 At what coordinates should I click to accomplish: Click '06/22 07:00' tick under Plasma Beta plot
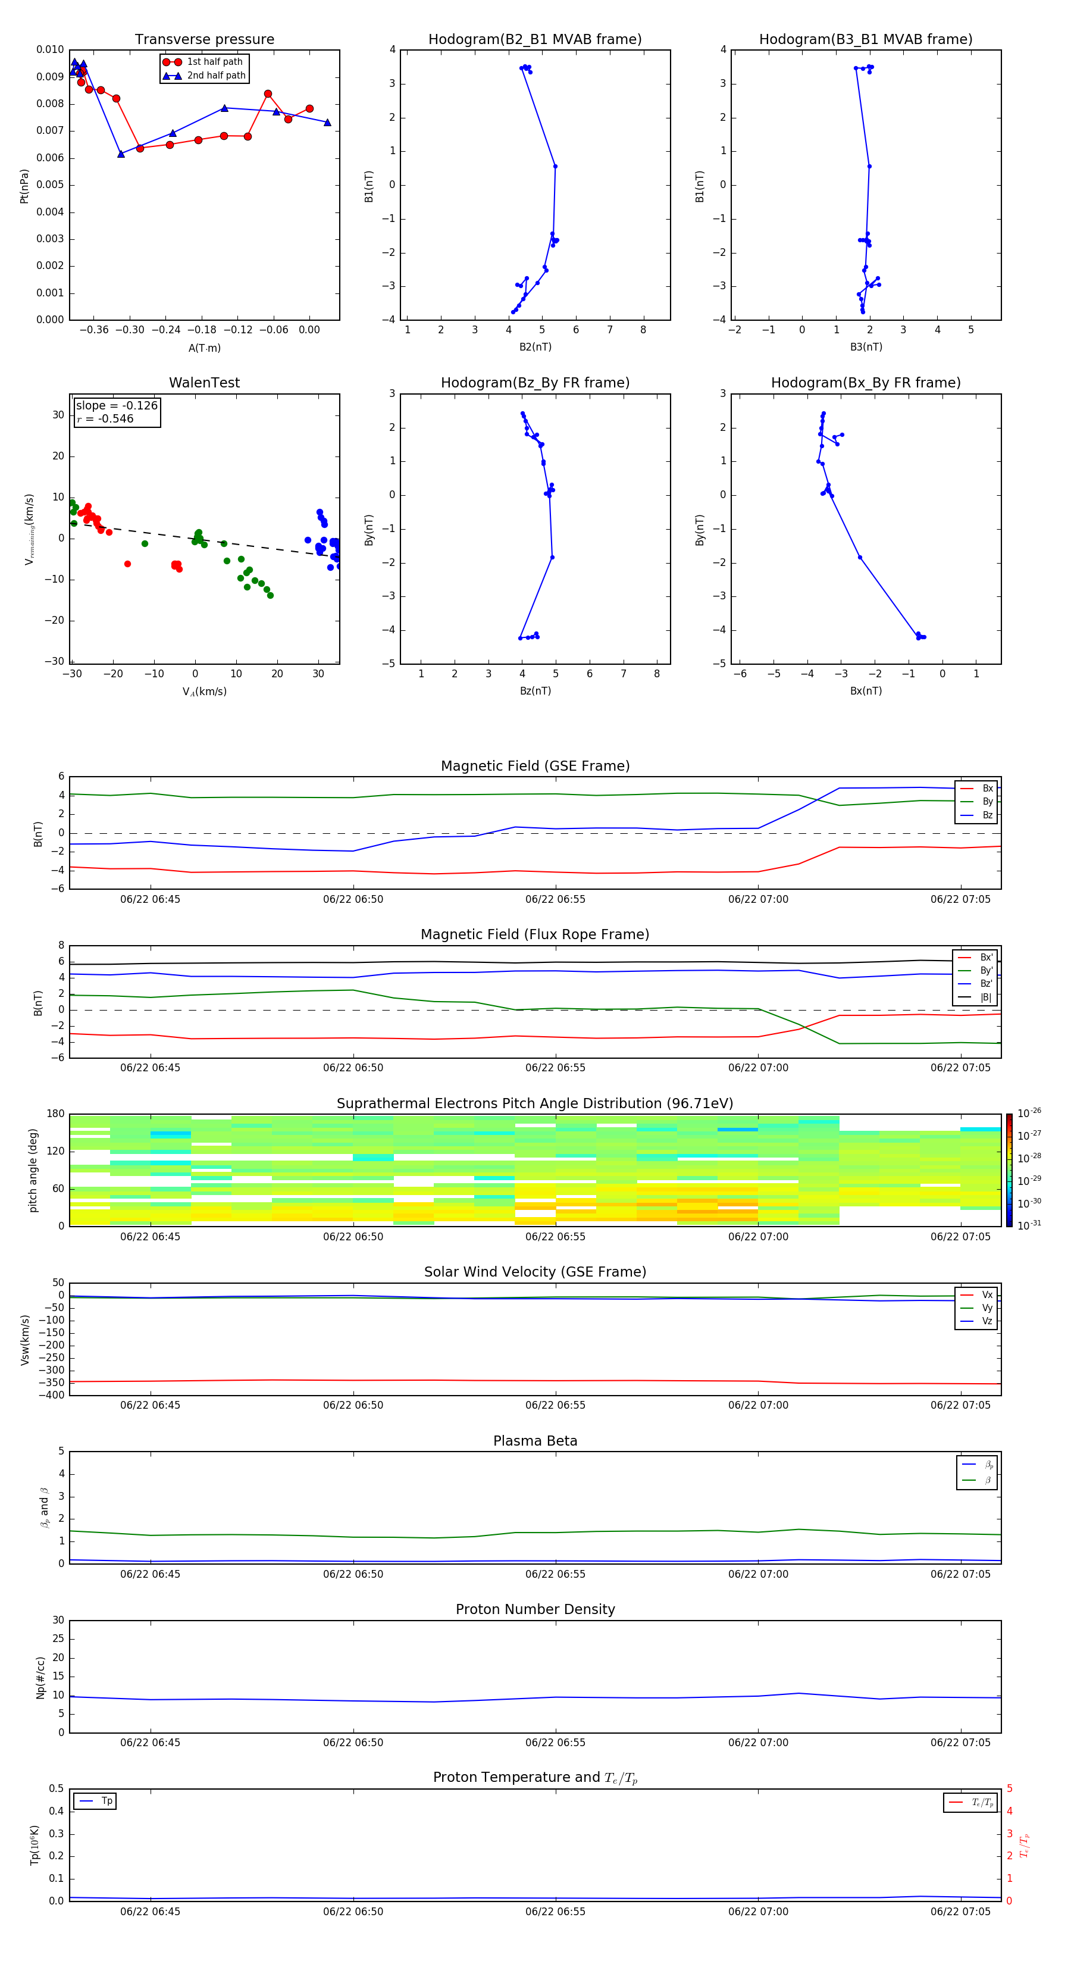coord(757,1574)
